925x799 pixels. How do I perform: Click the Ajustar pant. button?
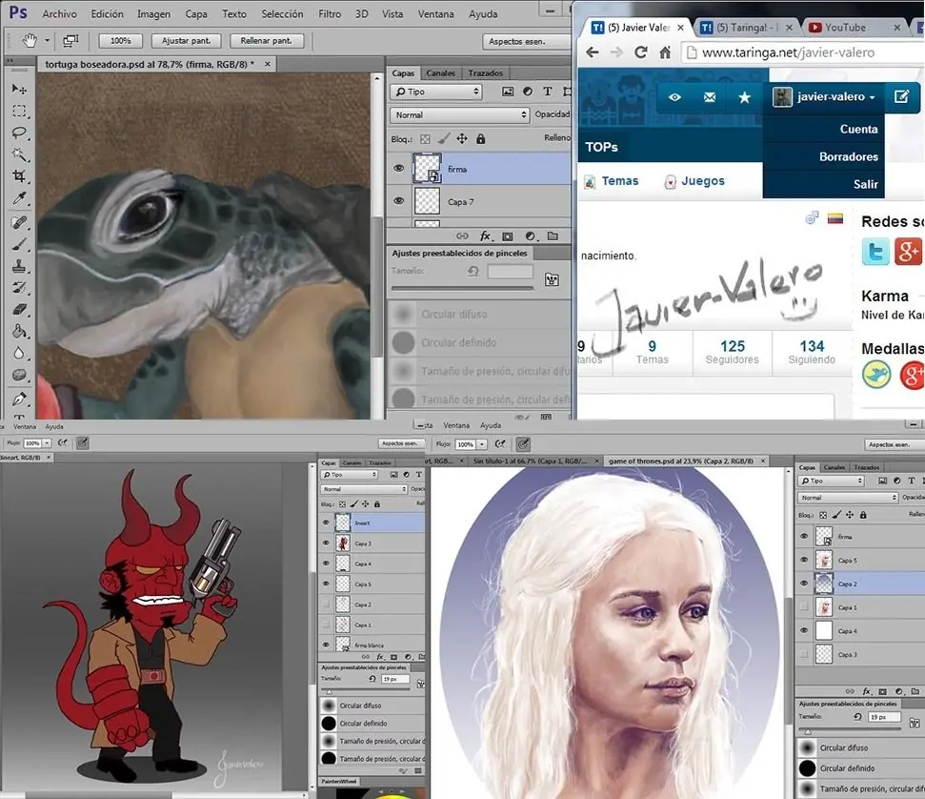click(186, 41)
